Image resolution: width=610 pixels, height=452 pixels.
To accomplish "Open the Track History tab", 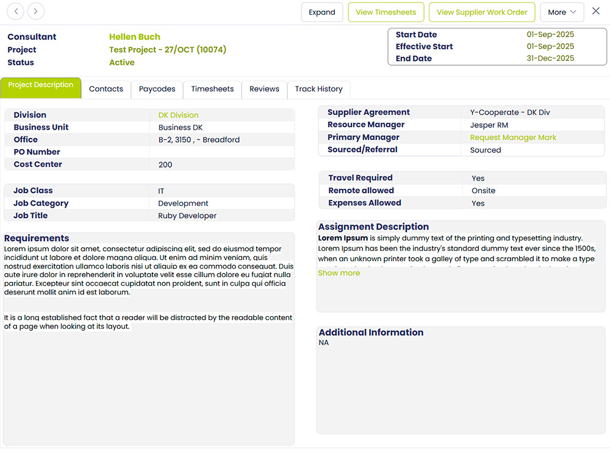I will (x=318, y=89).
